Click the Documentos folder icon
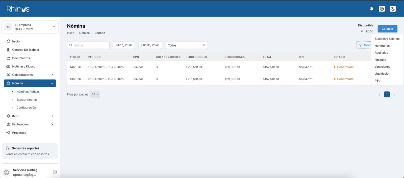 8,58
